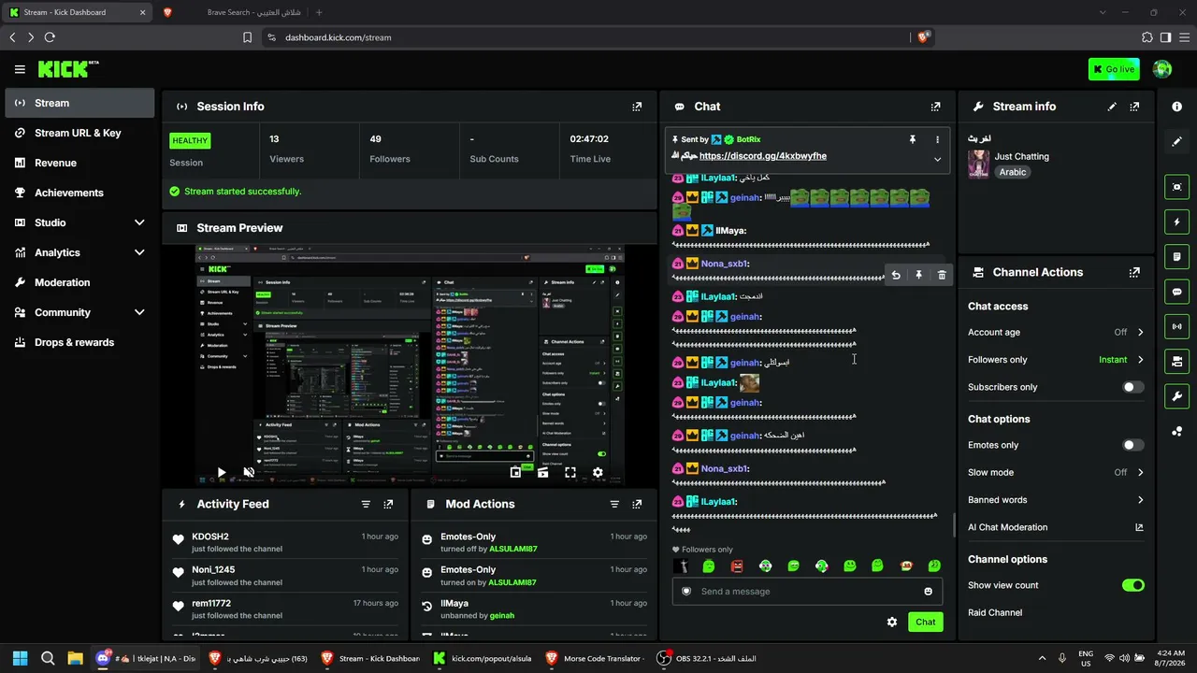Open Slow mode options
This screenshot has width=1197, height=673.
[1056, 472]
